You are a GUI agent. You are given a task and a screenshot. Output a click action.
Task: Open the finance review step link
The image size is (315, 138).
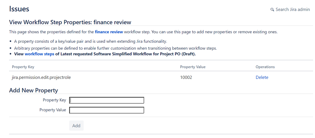[109, 32]
